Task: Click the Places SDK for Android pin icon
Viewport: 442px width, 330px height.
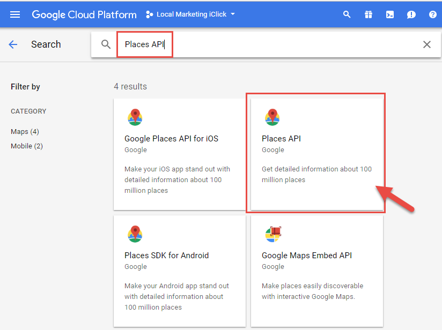Action: 135,234
